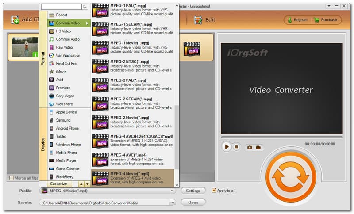The height and width of the screenshot is (214, 354).
Task: Select the MPEG-1 PAL format
Action: pyautogui.click(x=133, y=10)
